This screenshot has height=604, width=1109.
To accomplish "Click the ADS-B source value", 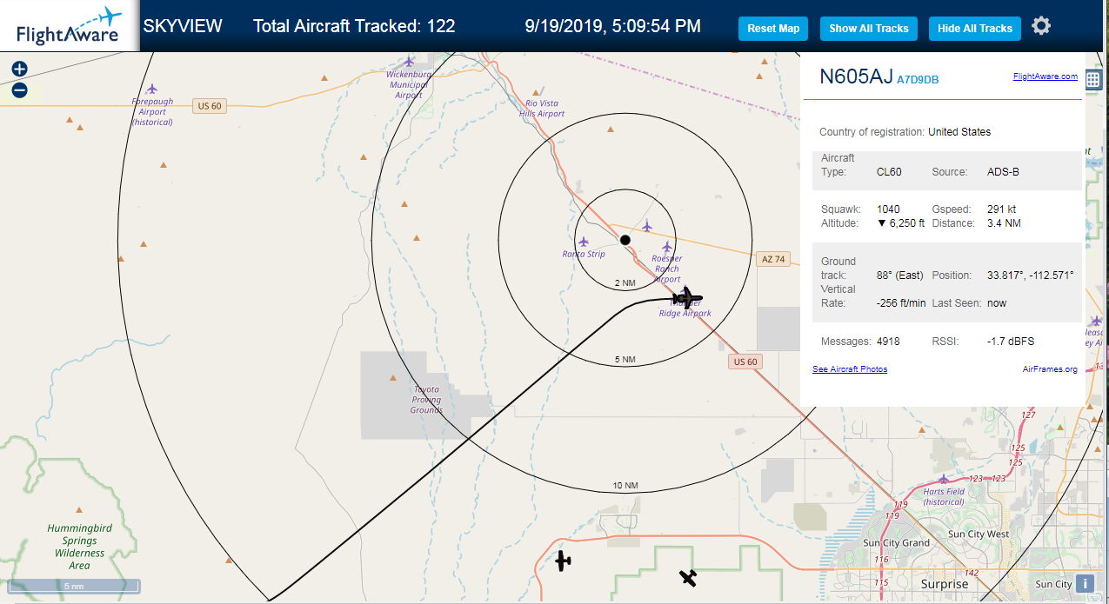I will pyautogui.click(x=1003, y=172).
